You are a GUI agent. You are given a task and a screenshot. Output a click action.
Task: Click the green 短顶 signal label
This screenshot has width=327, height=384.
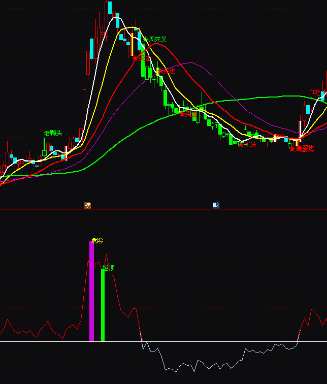point(109,268)
